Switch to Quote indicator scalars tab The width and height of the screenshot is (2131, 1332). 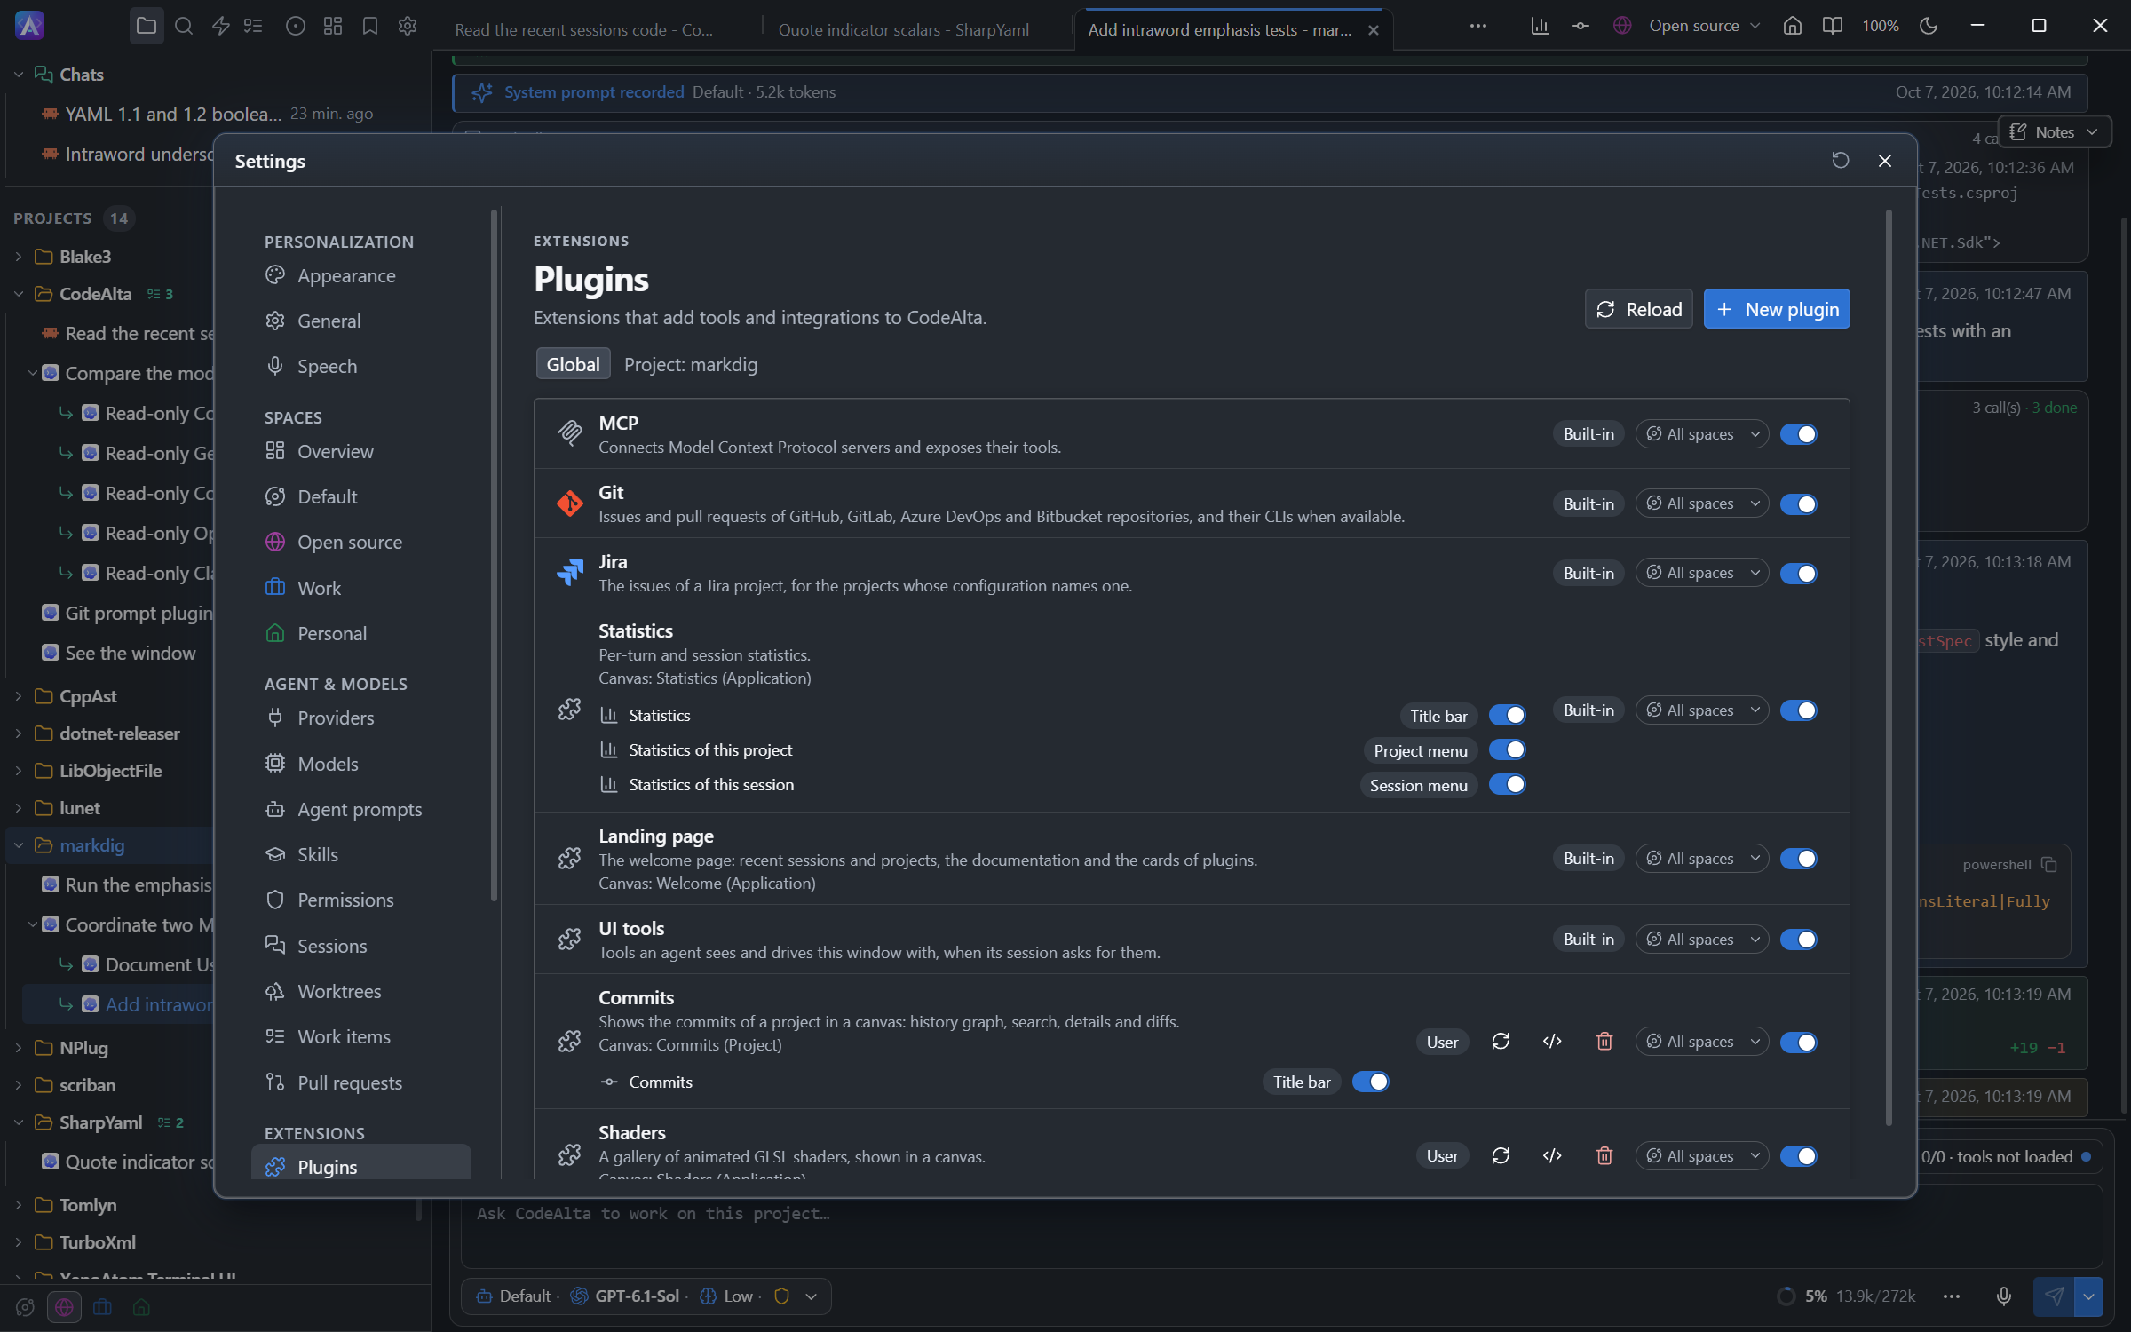903,30
